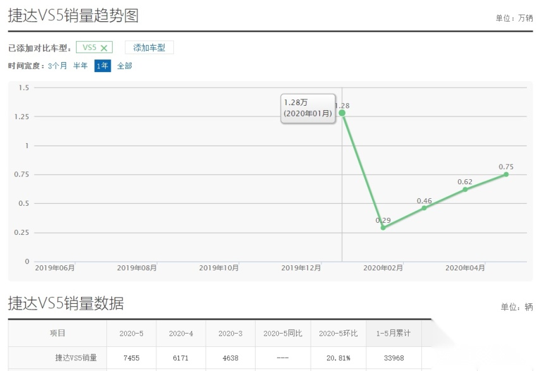Click the 2020-4 column header
Screen dimensions: 539x371
181,334
